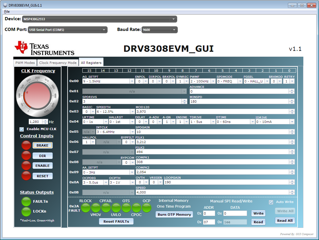Switch to Clock Frequency Mode tab
The image size is (319, 240).
click(x=58, y=63)
